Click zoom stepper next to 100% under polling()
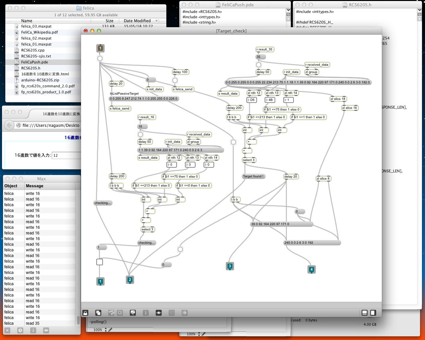This screenshot has width=425, height=340. tap(106, 330)
